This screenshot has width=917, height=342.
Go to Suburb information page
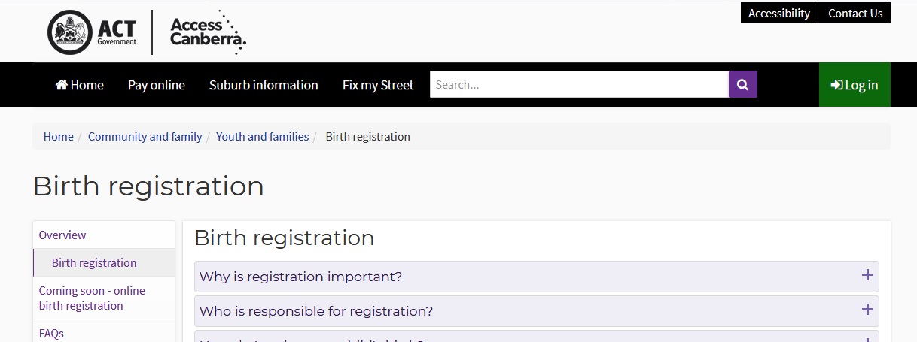tap(264, 85)
